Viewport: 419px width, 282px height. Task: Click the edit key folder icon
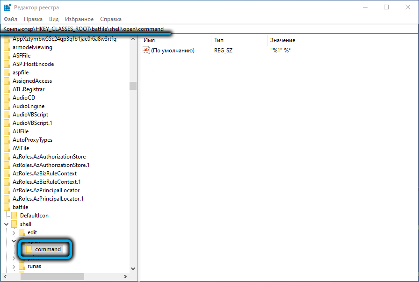(x=22, y=232)
